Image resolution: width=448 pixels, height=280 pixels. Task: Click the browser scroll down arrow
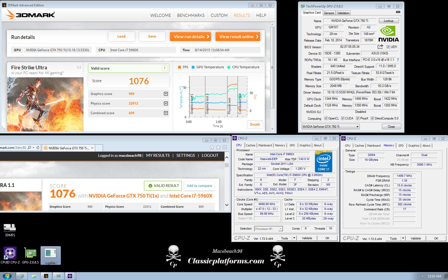click(227, 205)
